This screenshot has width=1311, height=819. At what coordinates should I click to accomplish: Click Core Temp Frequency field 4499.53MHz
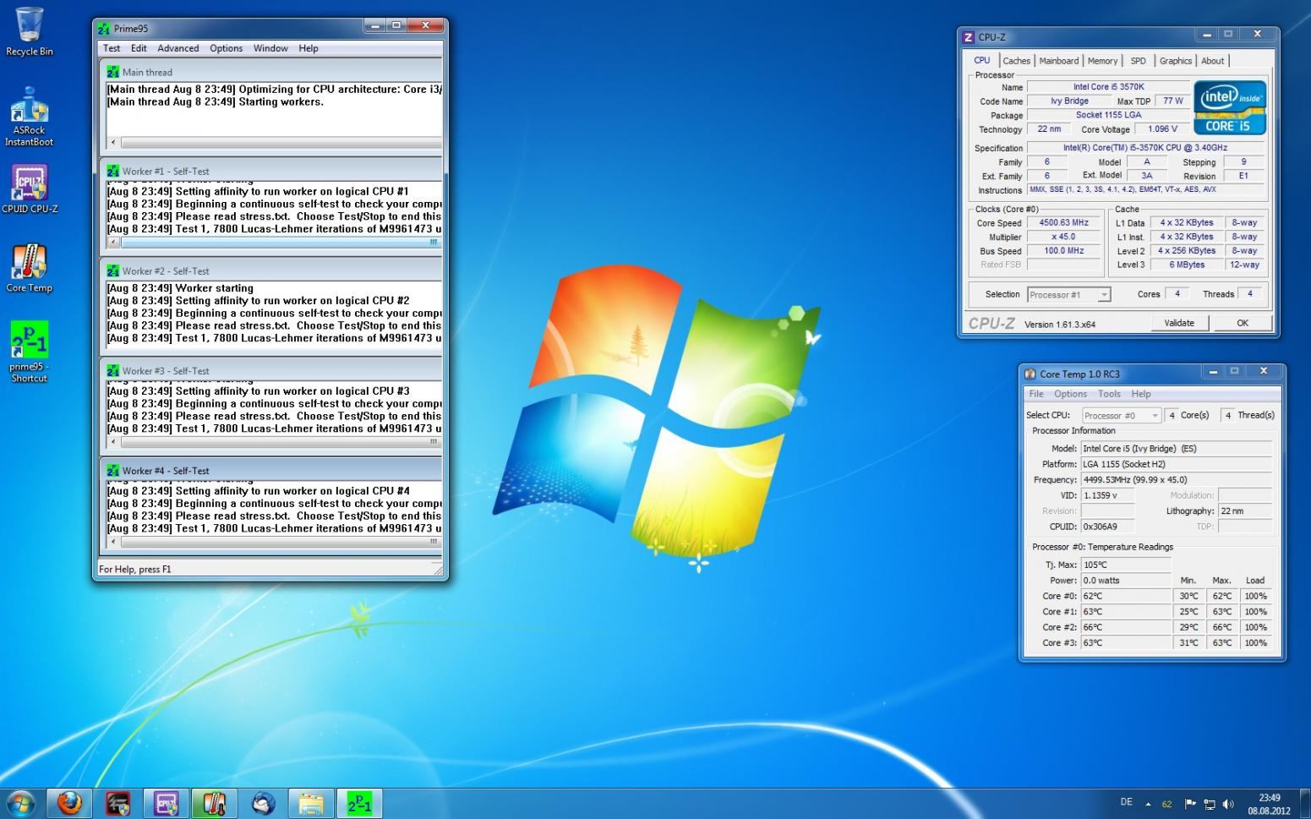[1176, 479]
